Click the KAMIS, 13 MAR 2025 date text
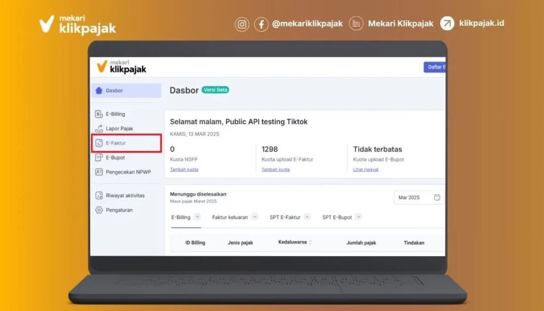Viewport: 544px width, 311px height. [194, 134]
